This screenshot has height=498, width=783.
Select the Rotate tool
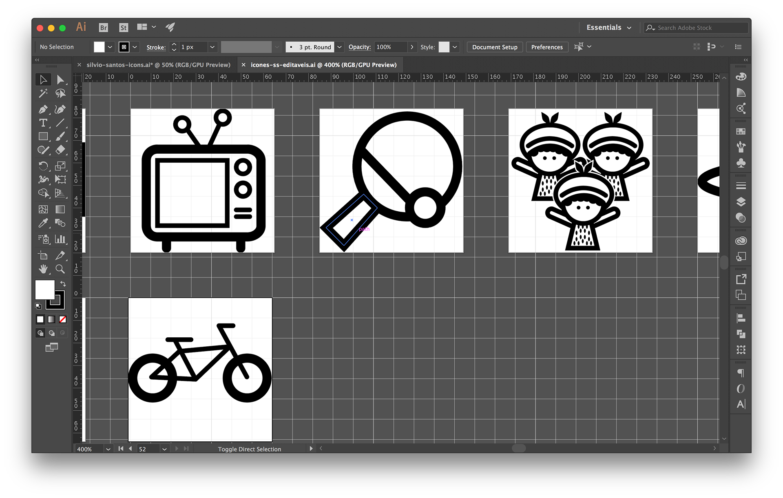point(43,166)
